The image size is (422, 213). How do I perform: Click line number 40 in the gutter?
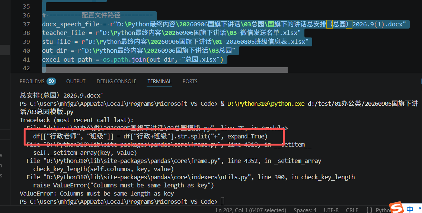26,50
